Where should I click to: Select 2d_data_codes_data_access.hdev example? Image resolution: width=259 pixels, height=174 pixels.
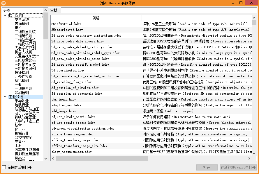[x=77, y=41]
